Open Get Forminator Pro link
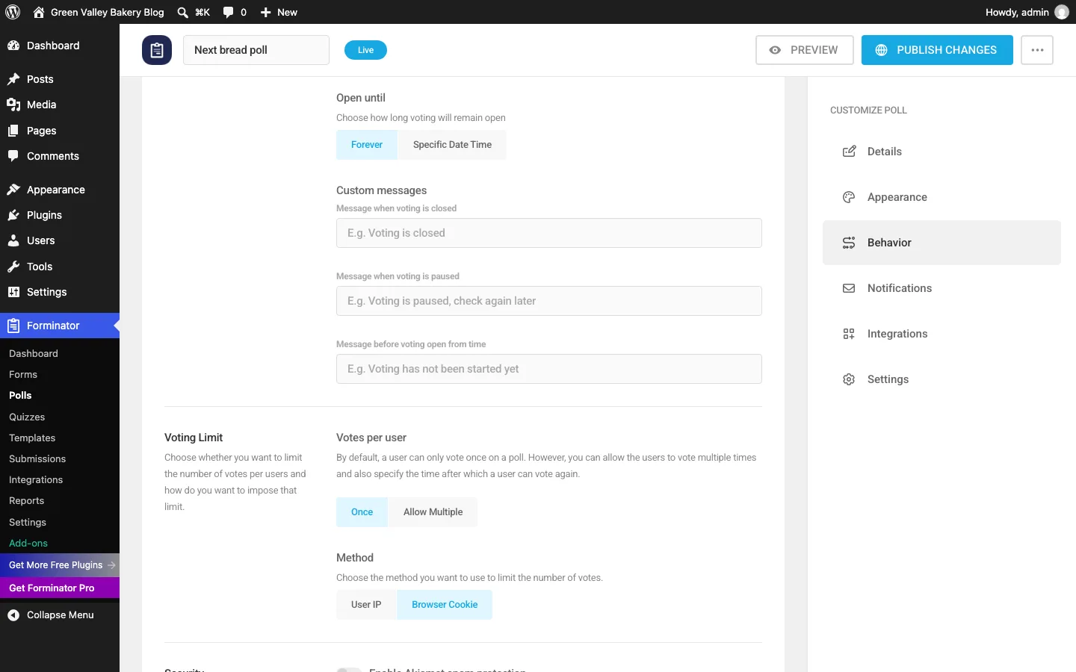Viewport: 1076px width, 672px height. [60, 588]
